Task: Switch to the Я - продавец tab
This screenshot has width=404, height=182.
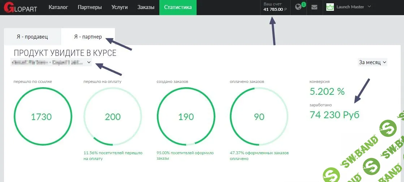Action: [x=32, y=37]
